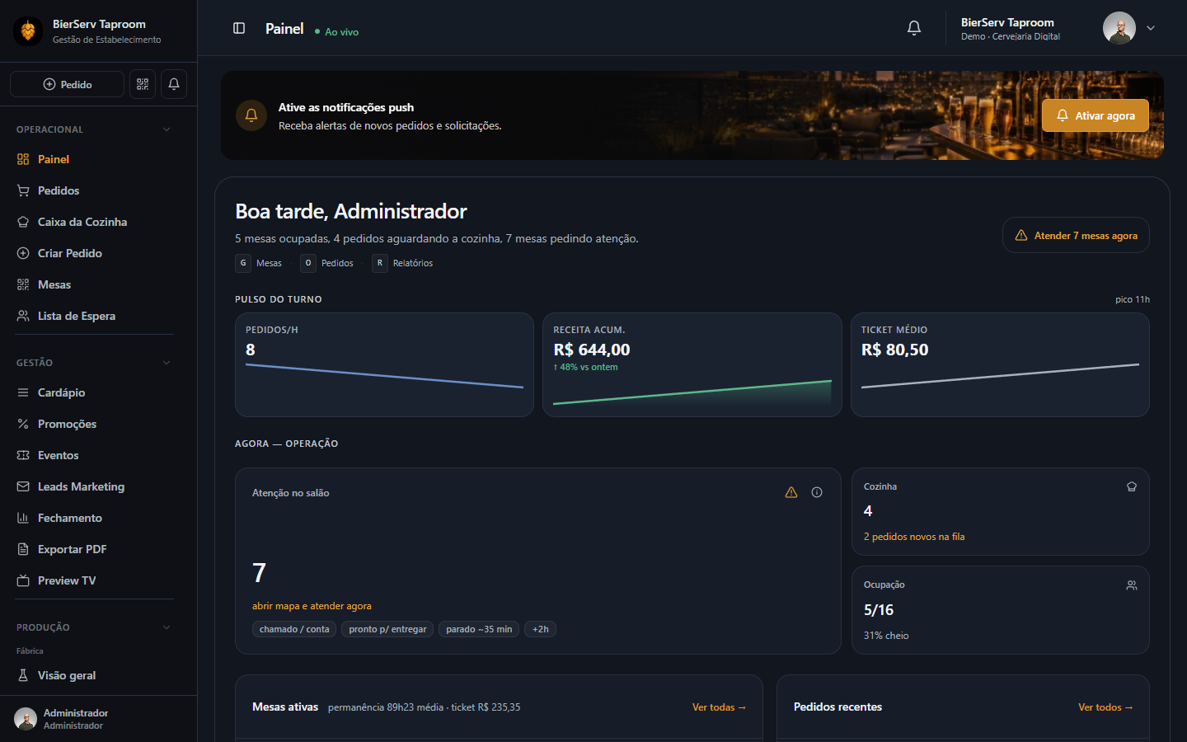Click the Pedidos cart icon
1187x742 pixels.
23,190
